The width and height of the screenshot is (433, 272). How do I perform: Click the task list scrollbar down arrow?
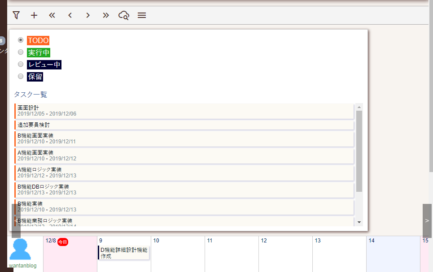[359, 222]
